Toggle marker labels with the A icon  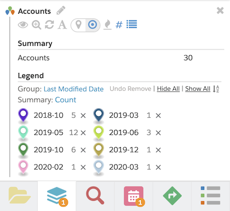63,25
